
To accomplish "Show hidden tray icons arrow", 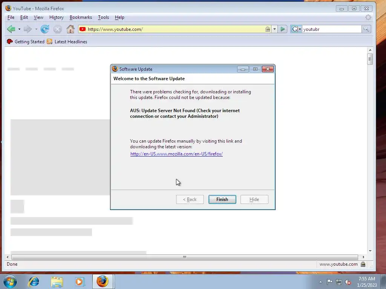I will tap(320, 282).
